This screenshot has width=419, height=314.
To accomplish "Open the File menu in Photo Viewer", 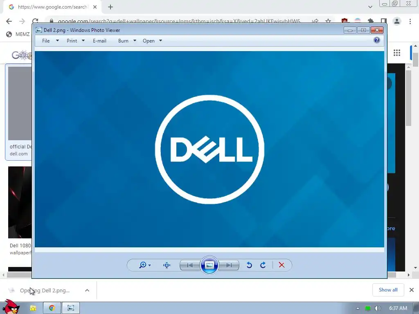I will 46,41.
